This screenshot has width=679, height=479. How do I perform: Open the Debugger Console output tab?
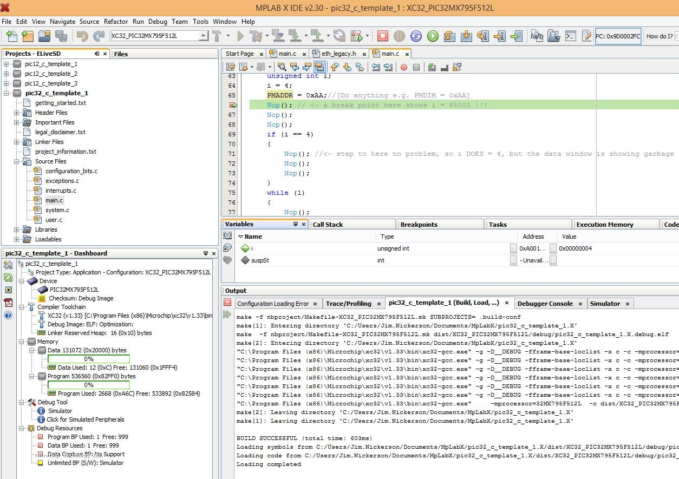tap(545, 304)
